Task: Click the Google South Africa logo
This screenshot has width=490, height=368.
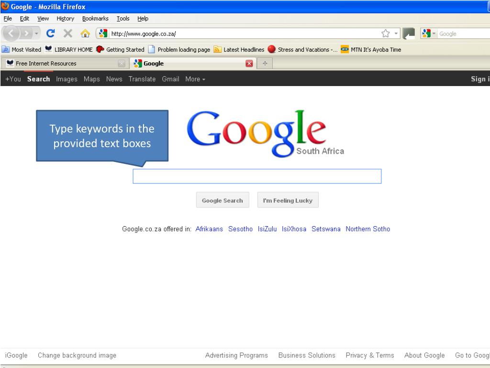Action: (x=266, y=133)
